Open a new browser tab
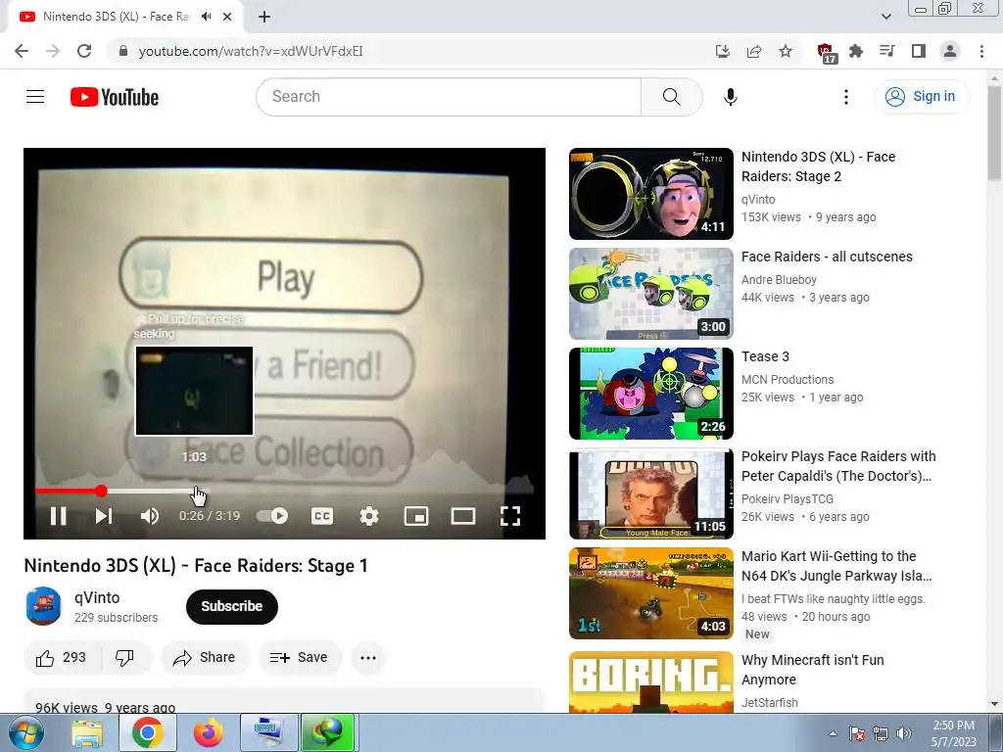This screenshot has height=752, width=1003. point(264,18)
